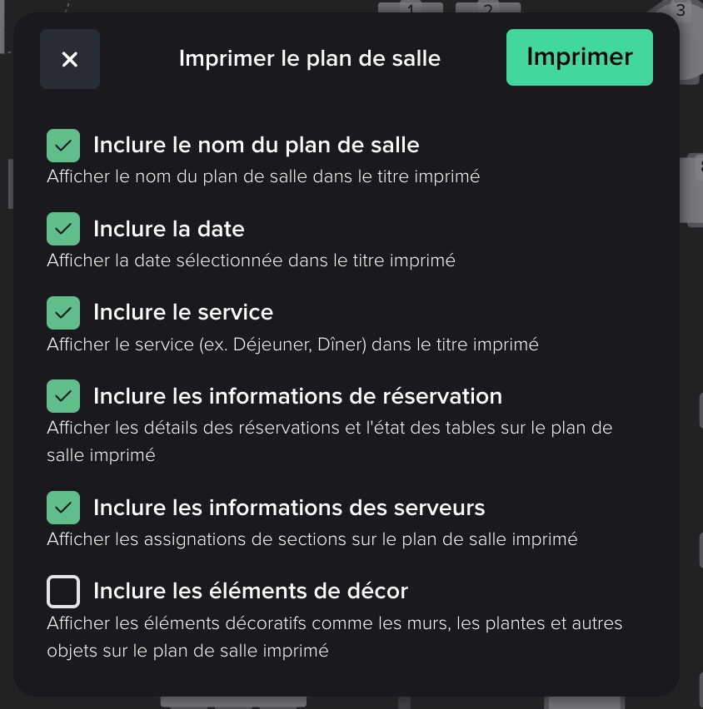Click the 'Inclure les éléments de décor' label
Screen dimensions: 703x709
point(251,592)
